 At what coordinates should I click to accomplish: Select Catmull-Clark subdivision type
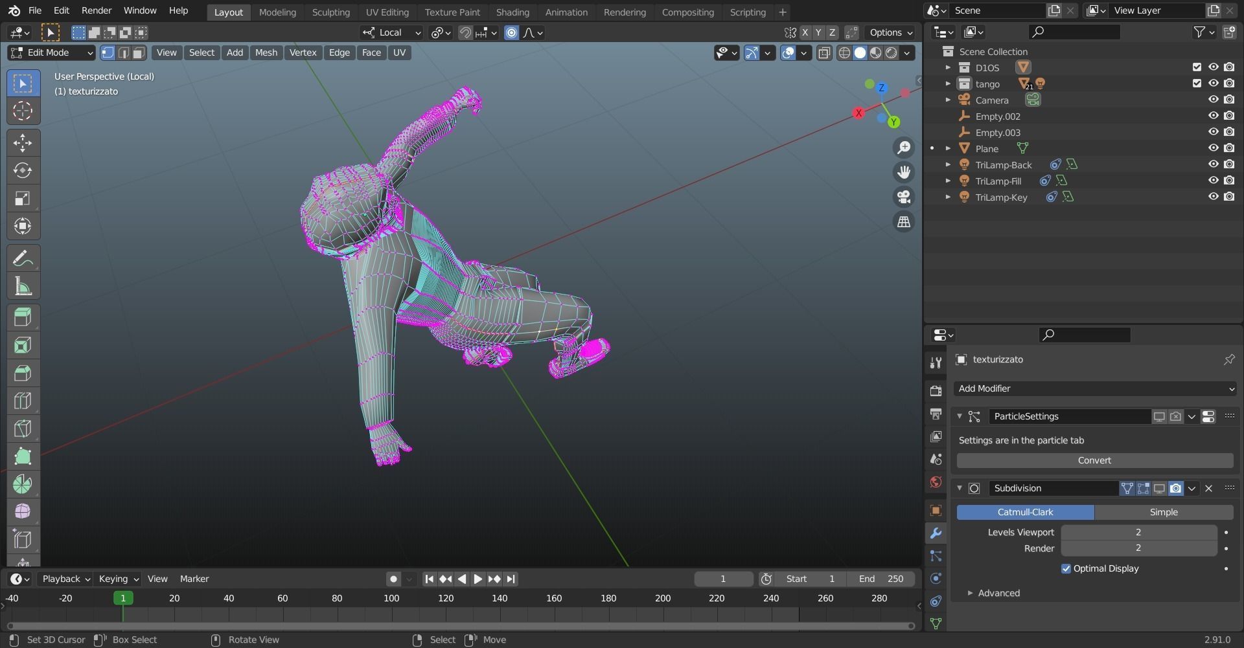point(1025,512)
